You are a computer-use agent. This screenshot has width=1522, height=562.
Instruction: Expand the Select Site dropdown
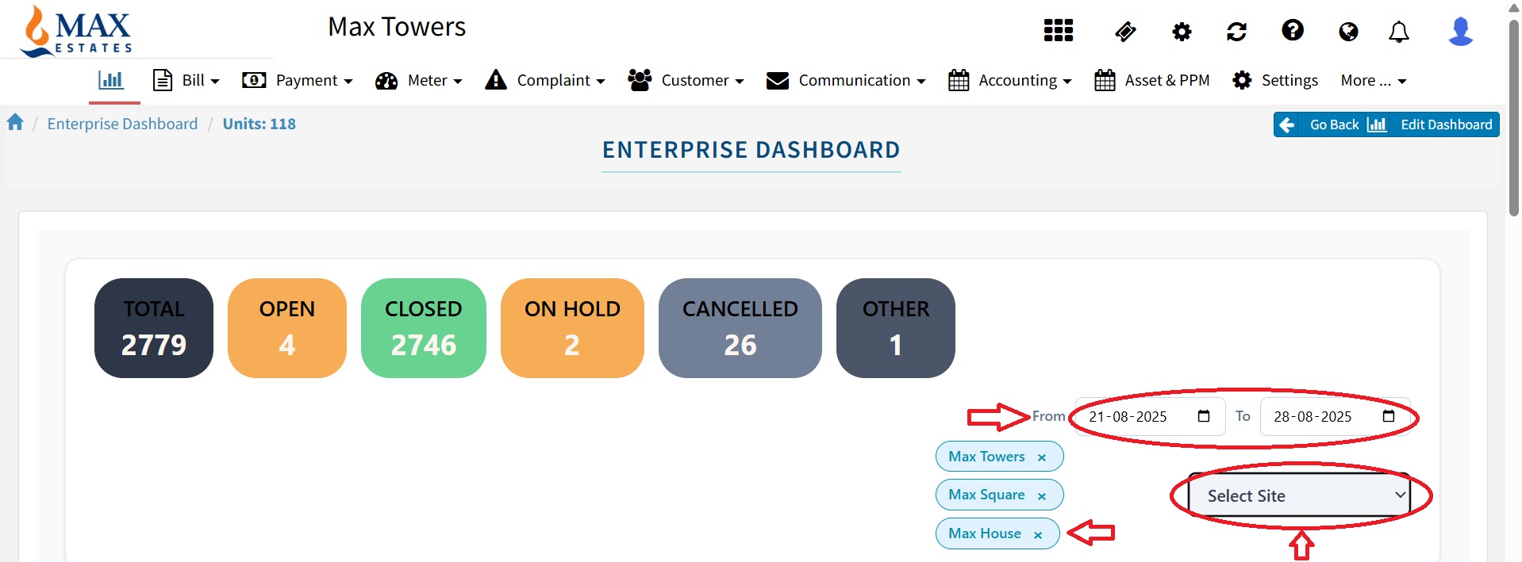(x=1298, y=495)
